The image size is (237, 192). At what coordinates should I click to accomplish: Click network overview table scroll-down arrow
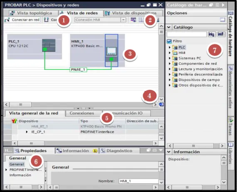(x=161, y=138)
